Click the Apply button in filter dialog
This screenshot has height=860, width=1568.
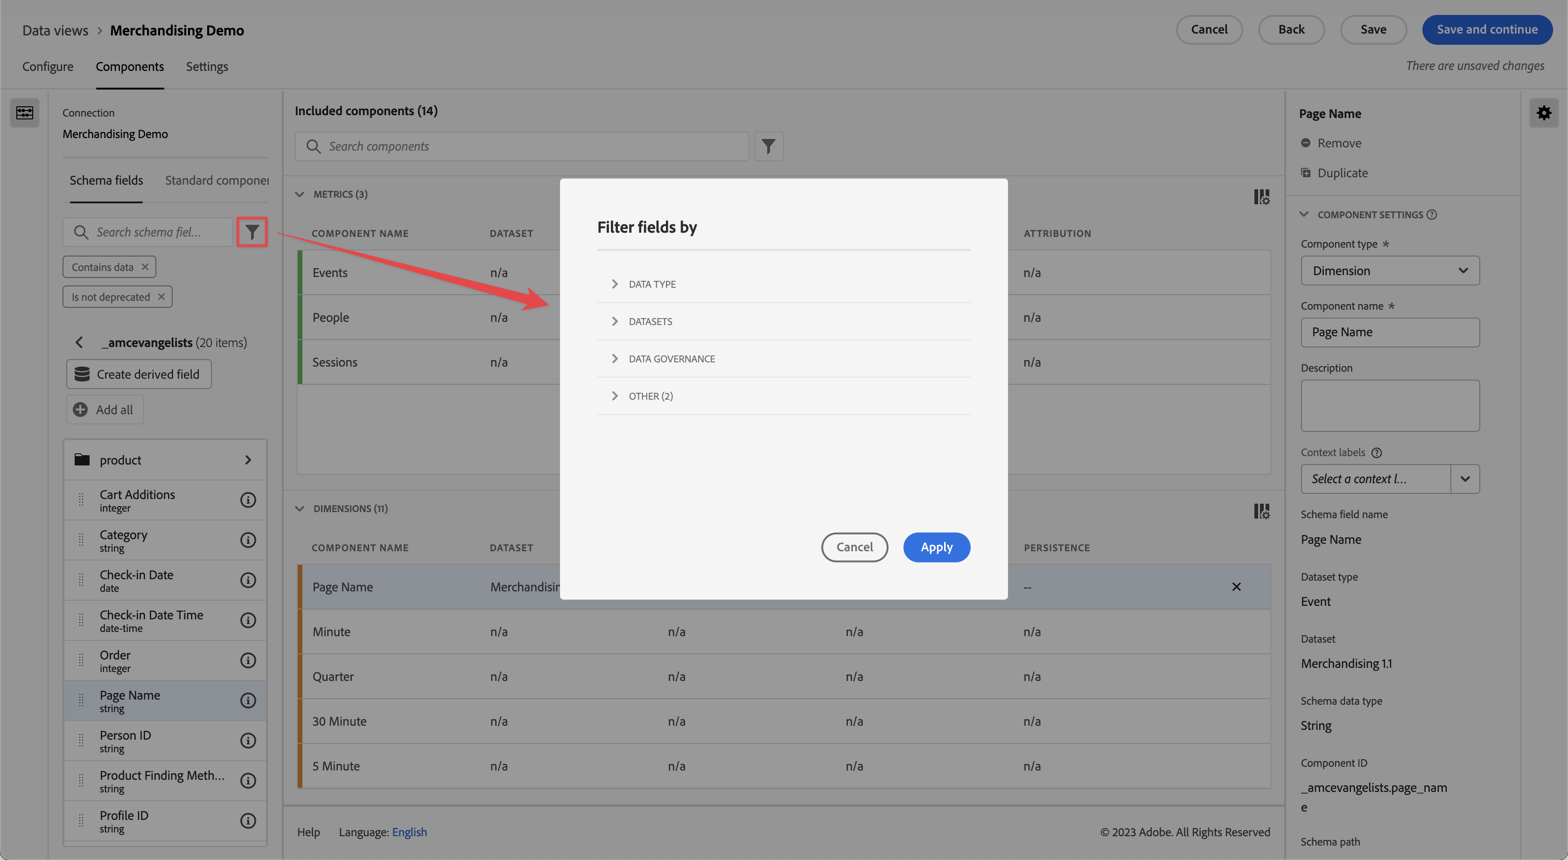pyautogui.click(x=936, y=547)
